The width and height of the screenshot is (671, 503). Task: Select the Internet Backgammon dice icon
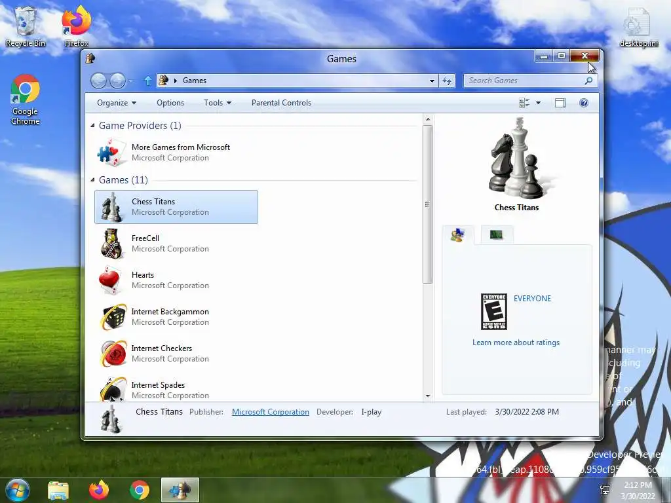113,317
